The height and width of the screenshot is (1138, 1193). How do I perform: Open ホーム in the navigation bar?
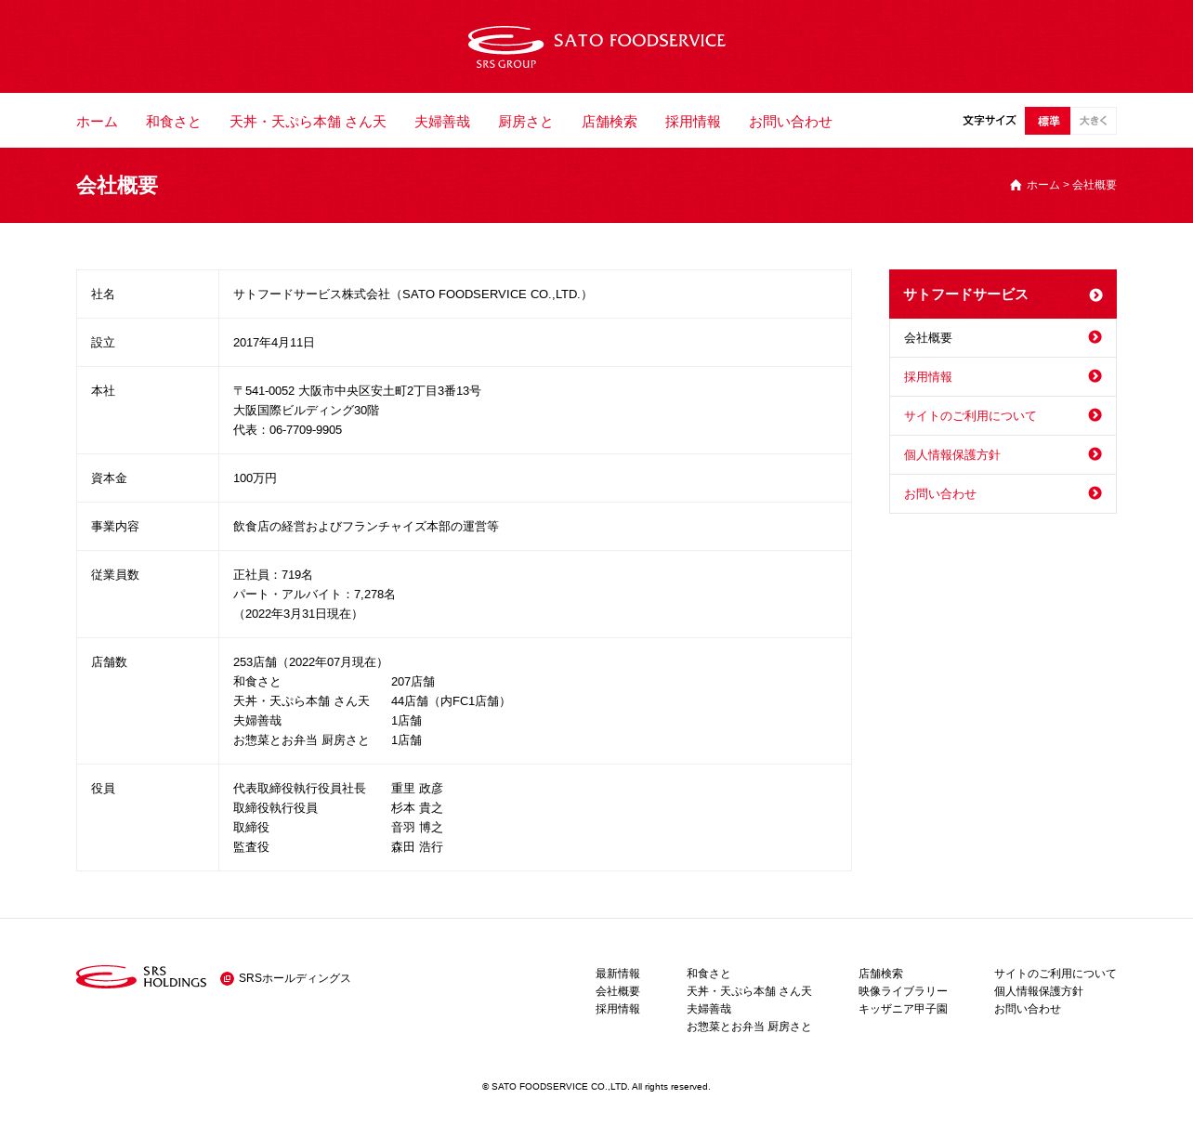tap(97, 122)
